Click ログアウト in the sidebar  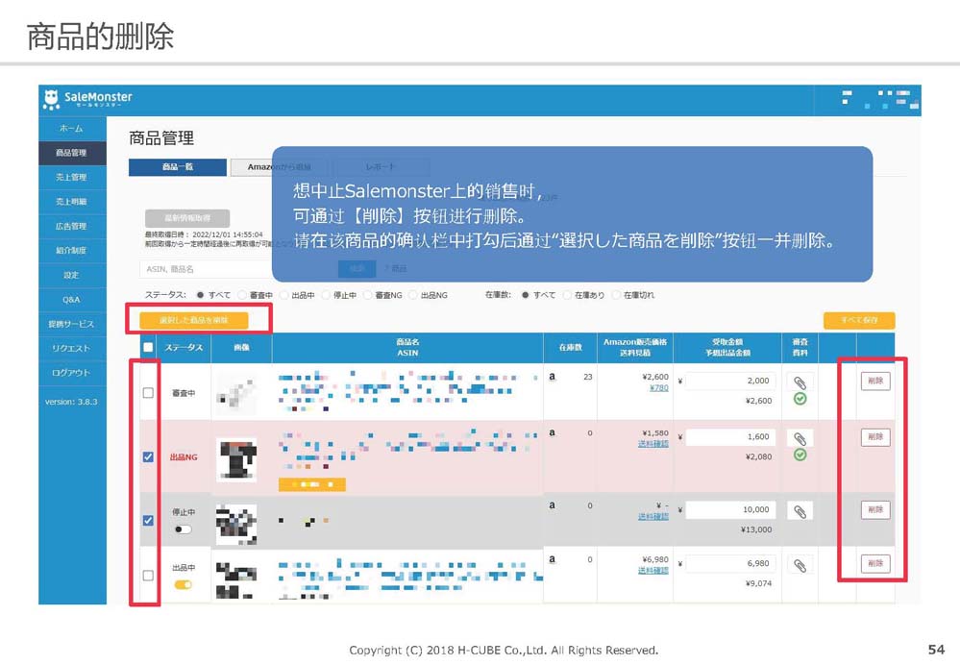coord(72,373)
